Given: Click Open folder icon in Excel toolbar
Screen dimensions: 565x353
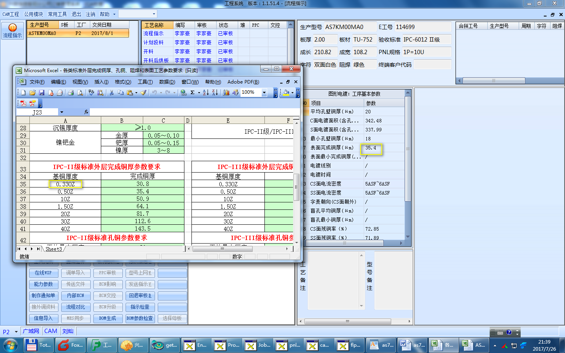Looking at the screenshot, I should (x=33, y=93).
